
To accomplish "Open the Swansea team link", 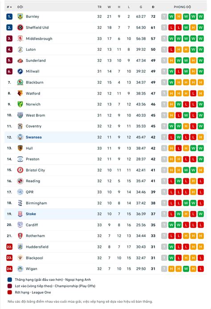I will [34, 137].
